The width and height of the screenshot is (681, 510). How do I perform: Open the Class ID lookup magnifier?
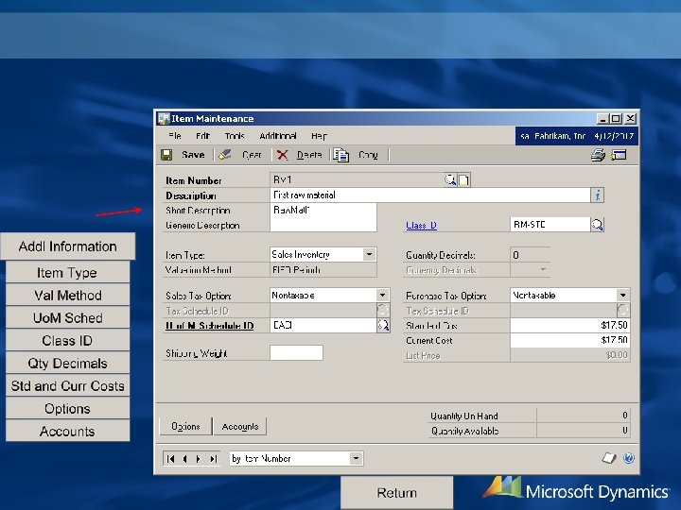click(597, 225)
